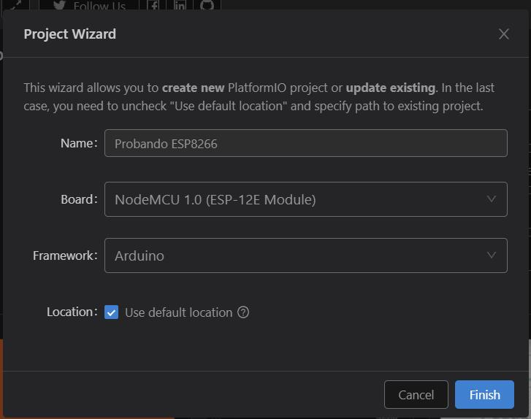The height and width of the screenshot is (419, 531).
Task: Open the Board dropdown
Action: click(x=306, y=199)
